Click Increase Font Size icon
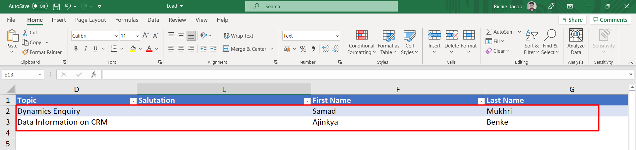 145,36
